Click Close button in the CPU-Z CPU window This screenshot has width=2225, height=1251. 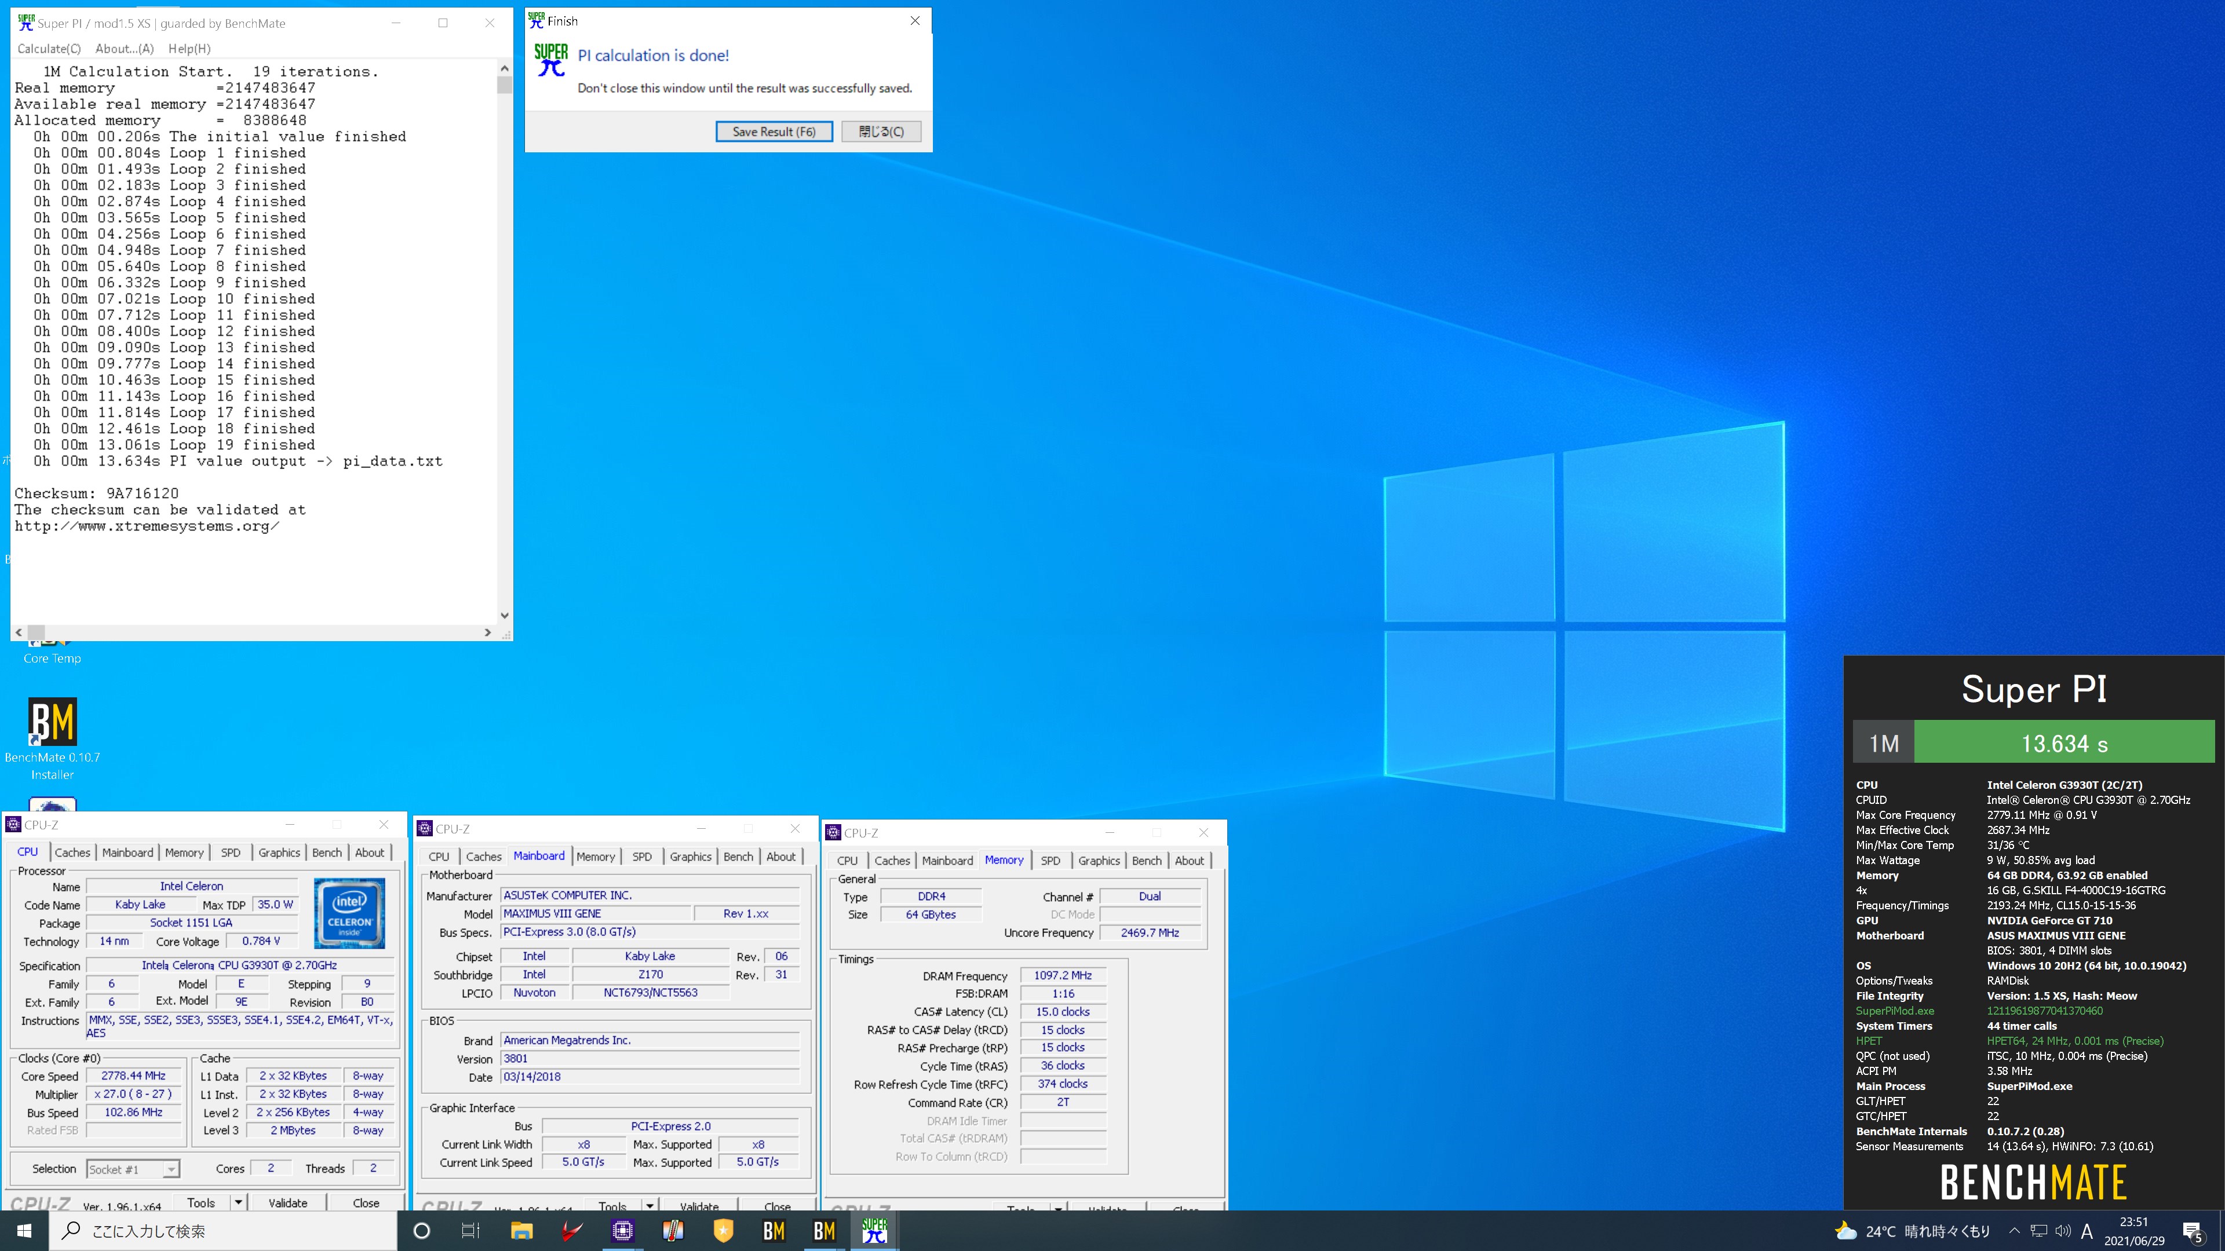[x=366, y=1202]
